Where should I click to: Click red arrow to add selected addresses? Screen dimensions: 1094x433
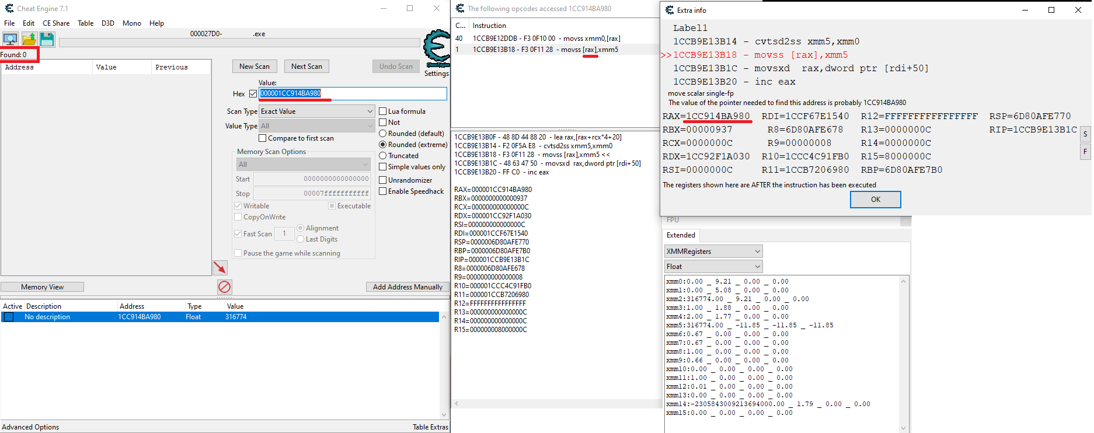[220, 267]
